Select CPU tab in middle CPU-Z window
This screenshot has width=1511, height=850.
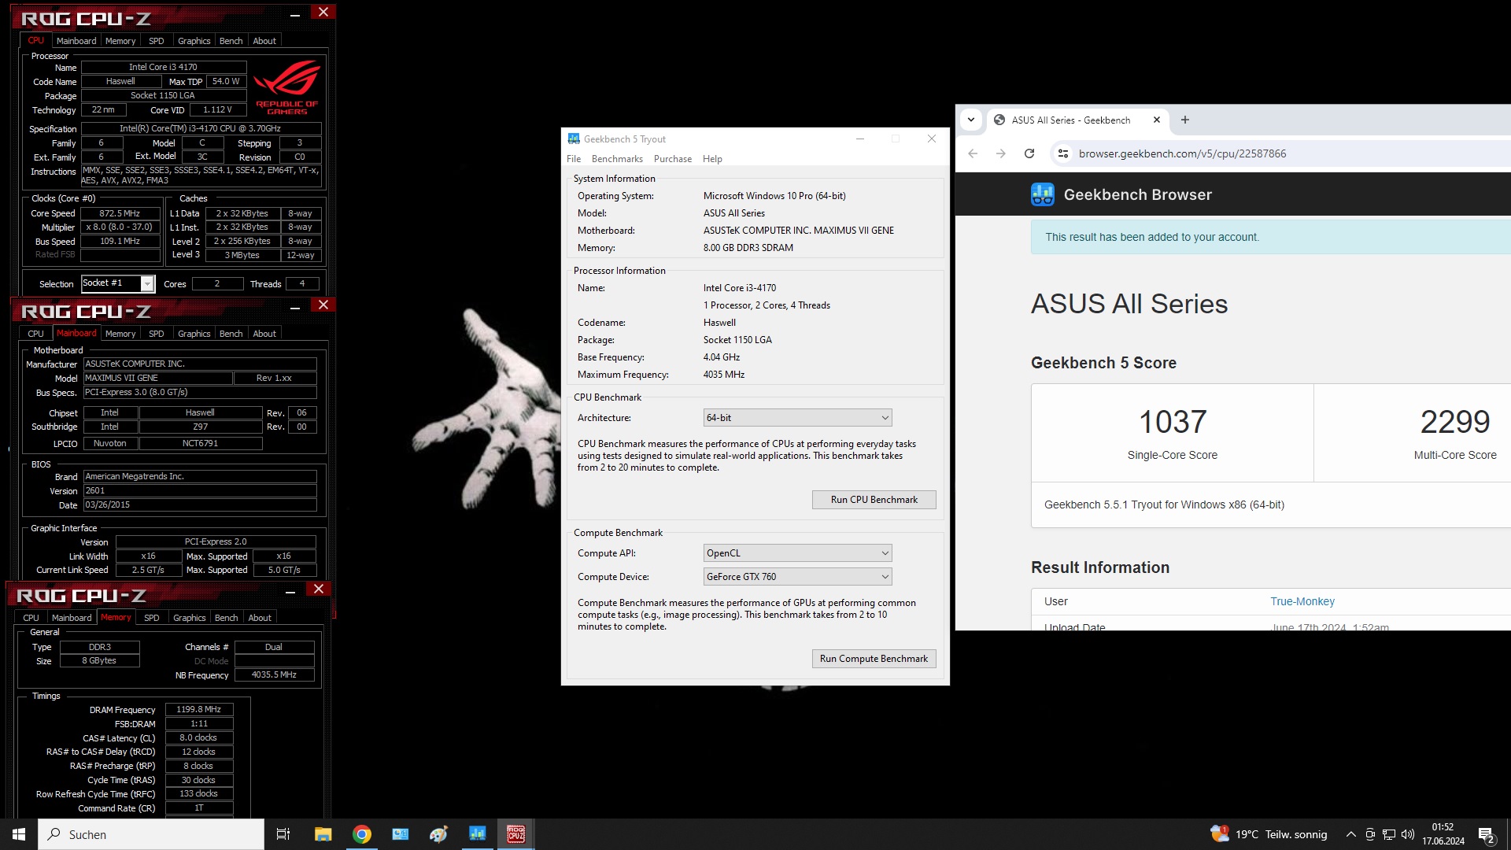(x=36, y=334)
